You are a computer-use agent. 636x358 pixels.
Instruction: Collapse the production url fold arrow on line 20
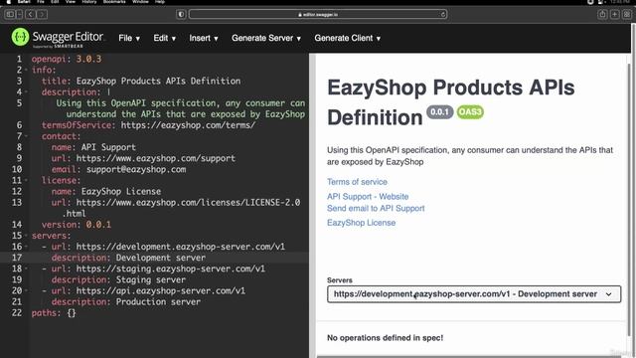[27, 290]
